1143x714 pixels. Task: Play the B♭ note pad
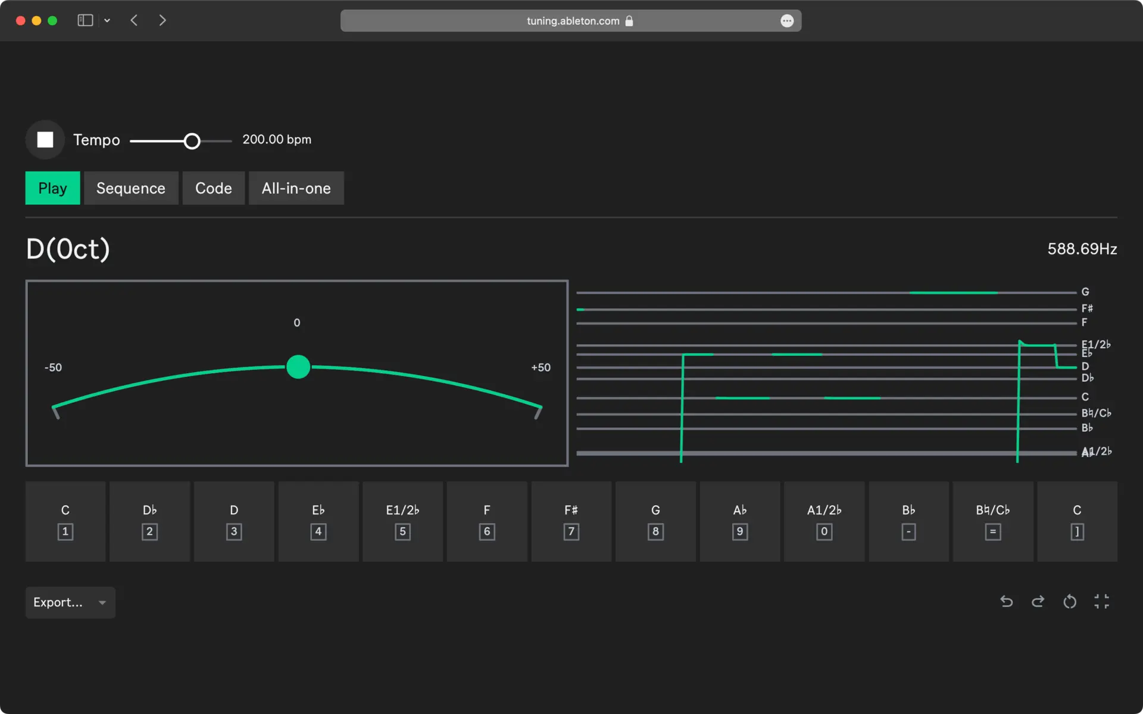908,521
